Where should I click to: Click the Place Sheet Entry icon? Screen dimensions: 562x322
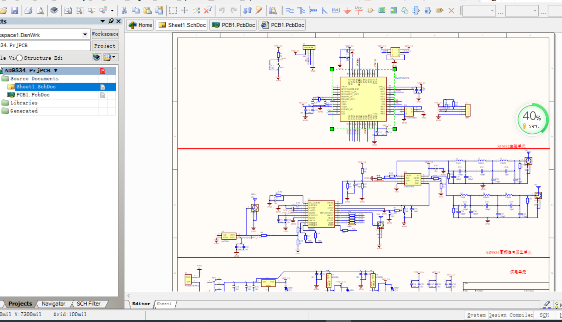(x=394, y=10)
